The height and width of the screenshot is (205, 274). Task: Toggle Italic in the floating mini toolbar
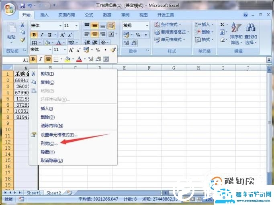[x=41, y=59]
